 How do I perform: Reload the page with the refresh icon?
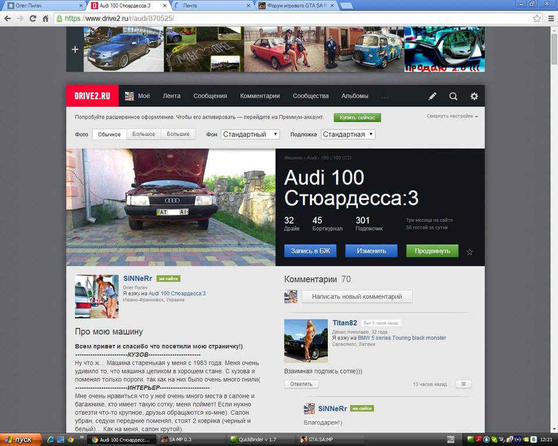[33, 19]
